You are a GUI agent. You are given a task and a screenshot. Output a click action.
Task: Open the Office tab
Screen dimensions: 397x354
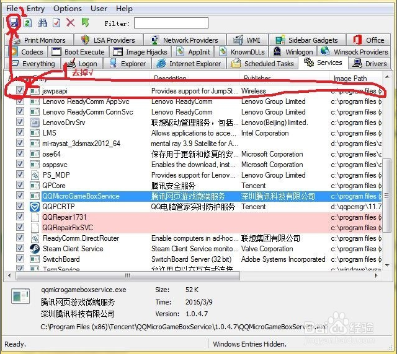coord(368,40)
